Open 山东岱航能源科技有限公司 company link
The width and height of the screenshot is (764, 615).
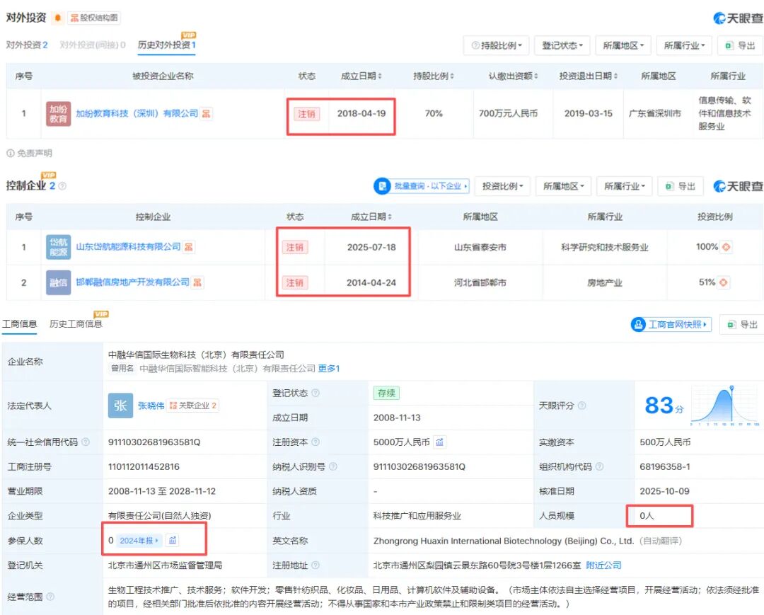(x=128, y=247)
